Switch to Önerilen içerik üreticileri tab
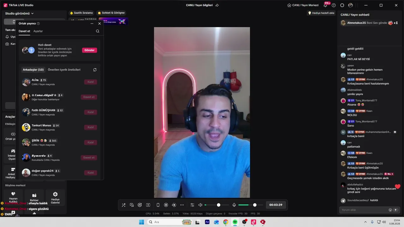This screenshot has height=227, width=404. point(64,70)
